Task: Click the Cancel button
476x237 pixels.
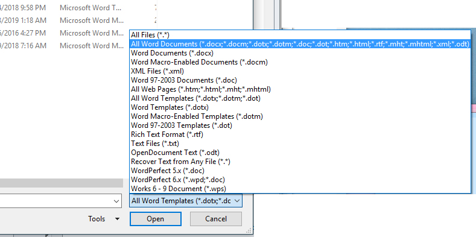Action: pos(216,219)
